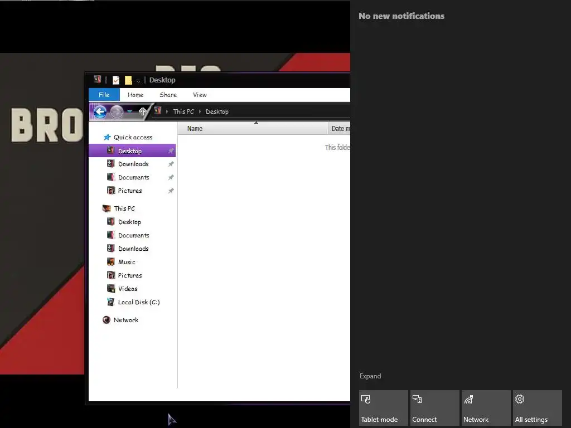This screenshot has width=571, height=428.
Task: Select pinned Desktop under Quick access
Action: pyautogui.click(x=132, y=150)
